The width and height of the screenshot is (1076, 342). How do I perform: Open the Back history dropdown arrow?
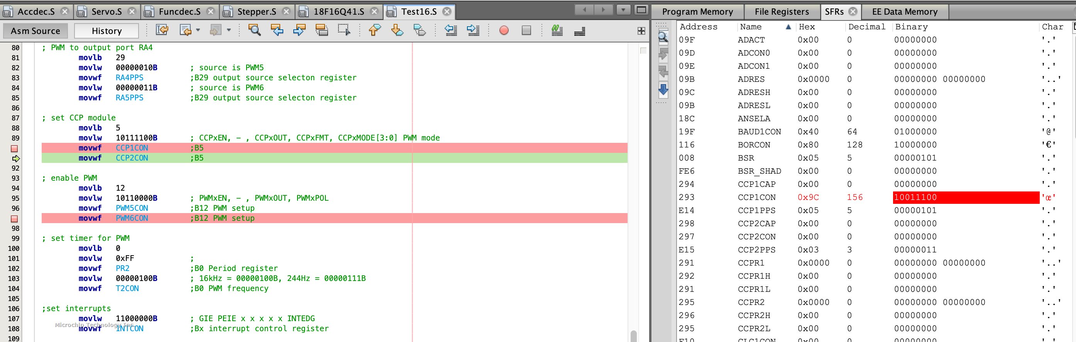click(x=198, y=30)
